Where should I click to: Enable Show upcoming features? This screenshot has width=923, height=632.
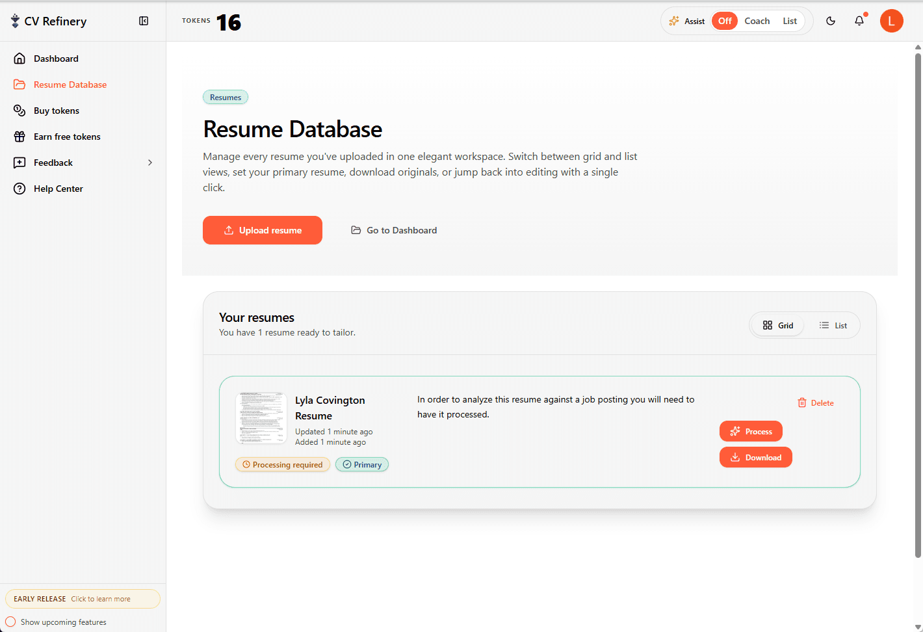coord(10,622)
